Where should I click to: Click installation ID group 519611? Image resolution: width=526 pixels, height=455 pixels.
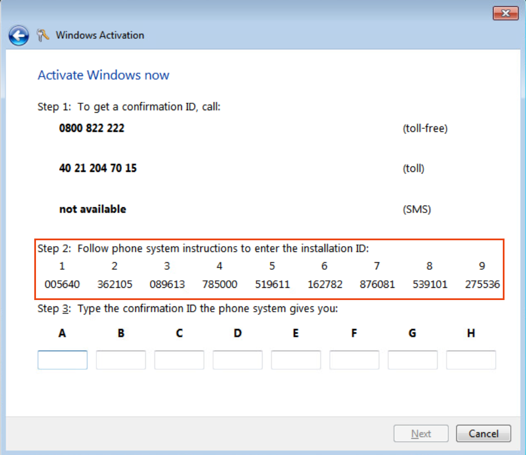point(272,284)
